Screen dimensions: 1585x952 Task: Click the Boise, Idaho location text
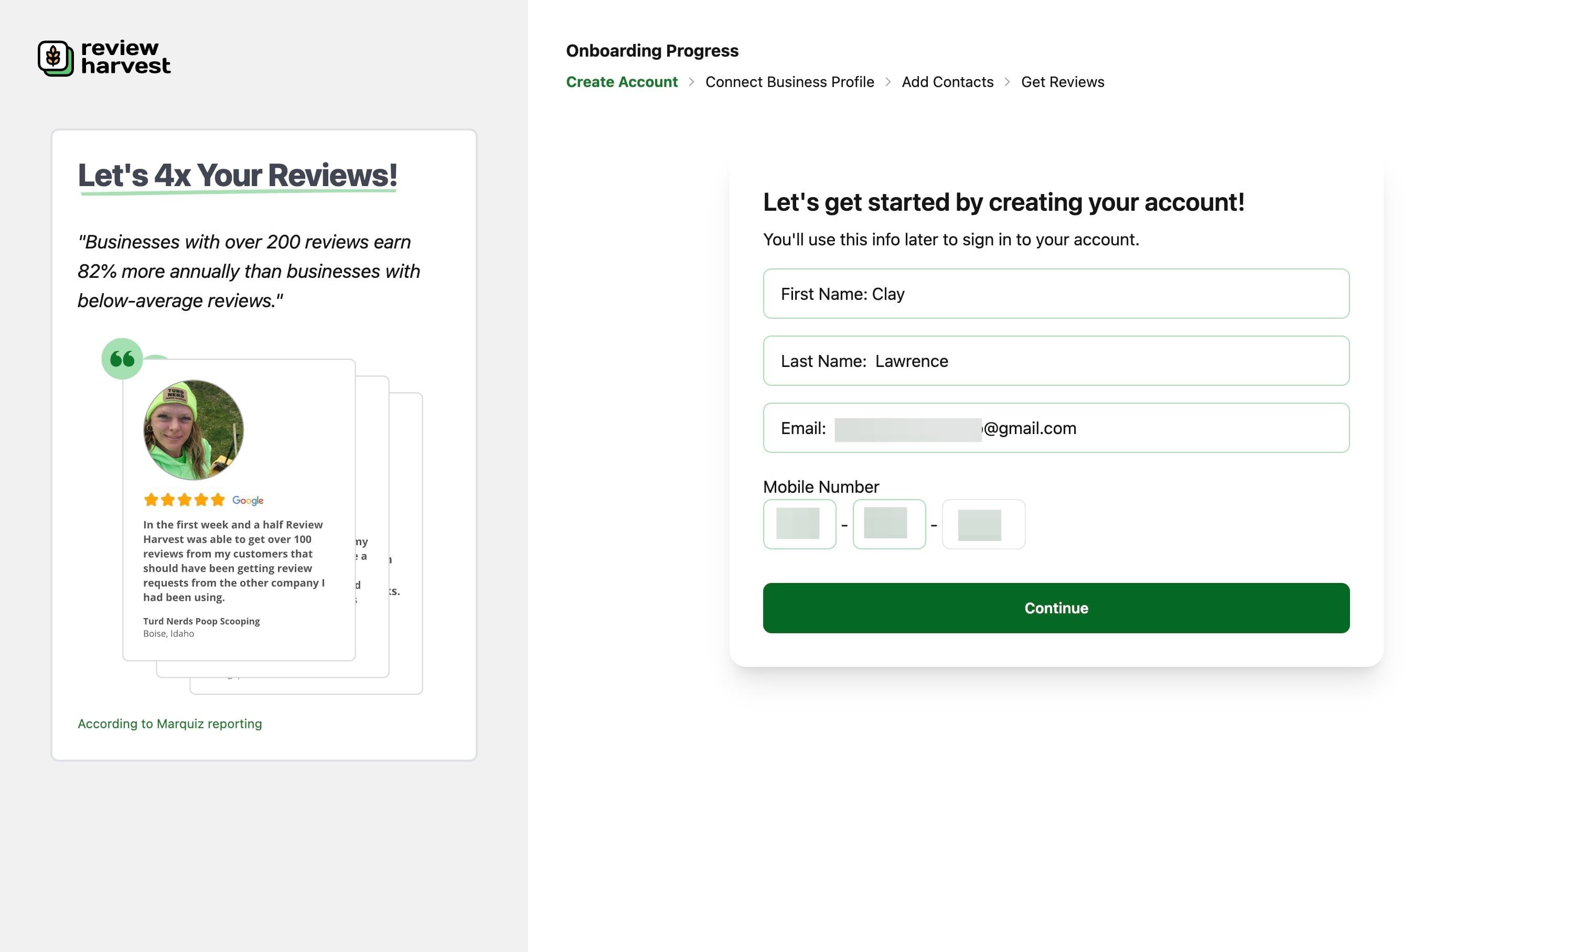tap(168, 634)
